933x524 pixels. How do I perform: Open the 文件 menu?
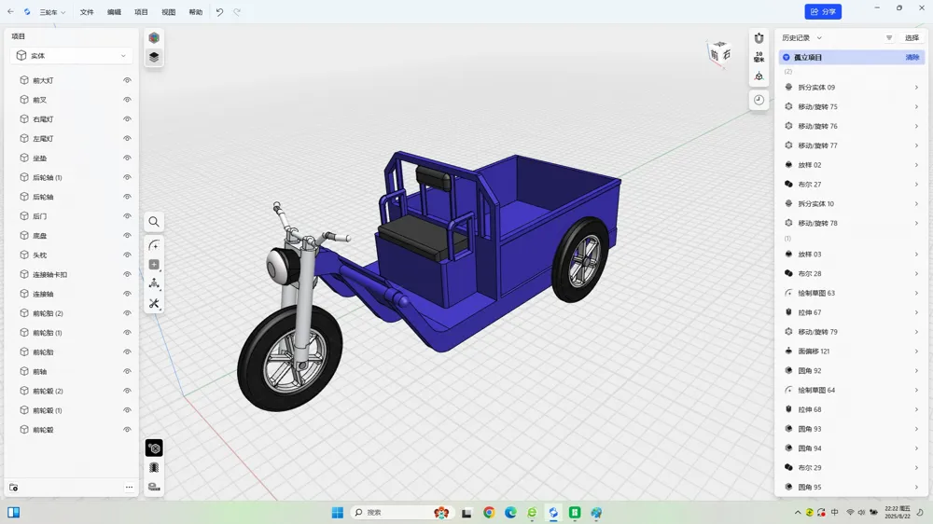[87, 12]
